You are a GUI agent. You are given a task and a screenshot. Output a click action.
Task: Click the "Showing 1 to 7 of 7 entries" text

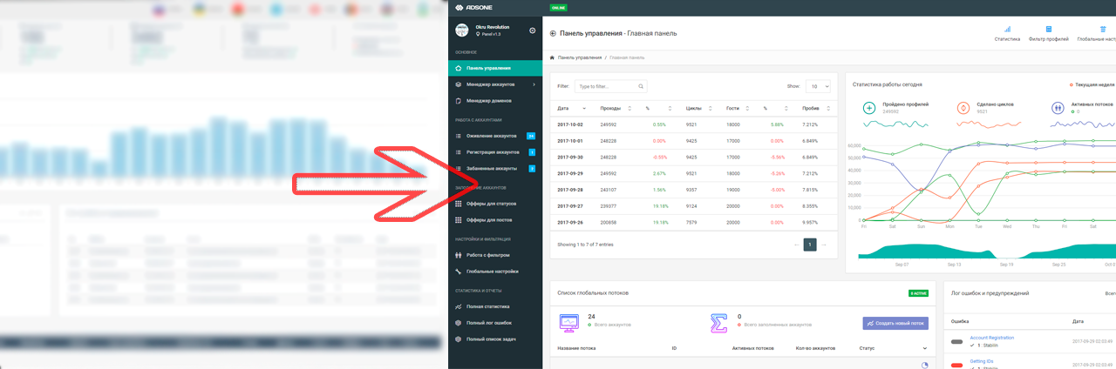(x=585, y=245)
